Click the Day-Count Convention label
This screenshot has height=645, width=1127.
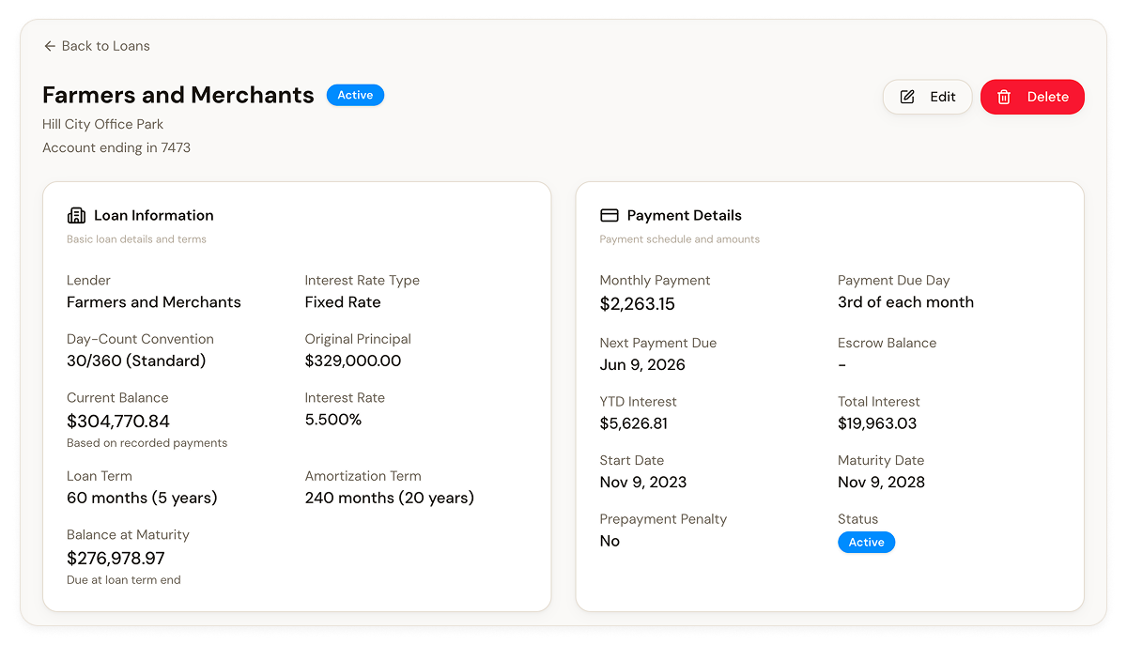[140, 339]
